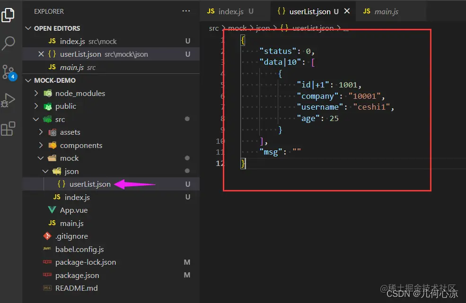The height and width of the screenshot is (303, 466).
Task: Open the Run and Debug view
Action: coord(8,100)
